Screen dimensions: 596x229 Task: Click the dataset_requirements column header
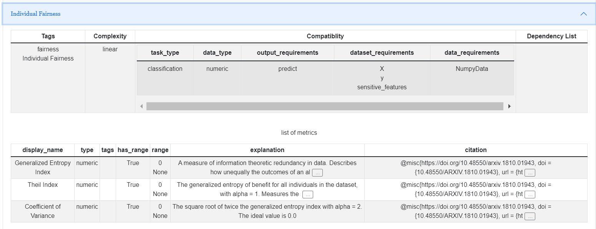click(382, 53)
